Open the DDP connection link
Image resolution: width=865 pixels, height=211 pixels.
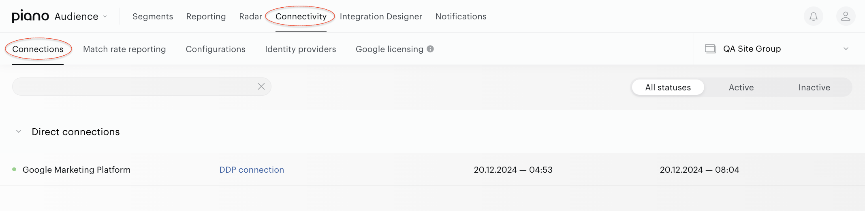coord(252,170)
